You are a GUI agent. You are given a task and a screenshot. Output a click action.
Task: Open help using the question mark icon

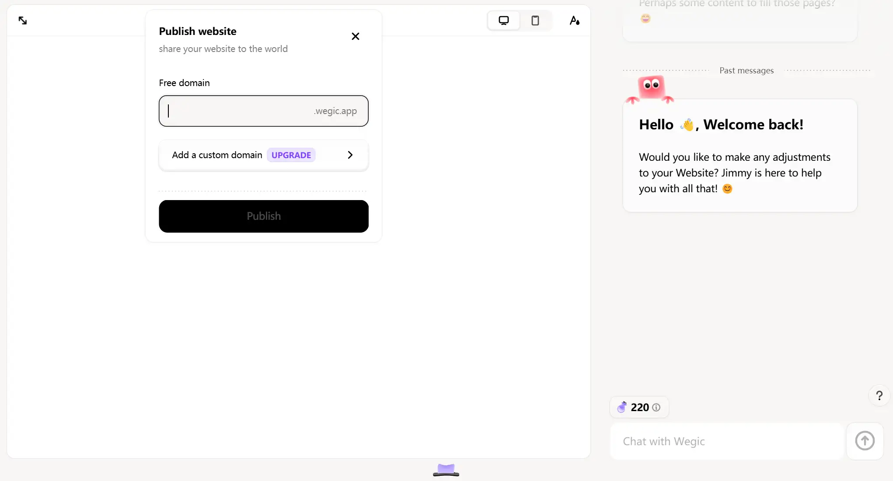(x=879, y=395)
